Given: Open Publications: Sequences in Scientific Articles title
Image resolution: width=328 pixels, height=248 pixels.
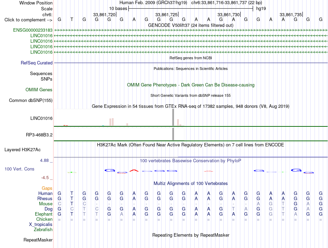Looking at the screenshot, I should click(x=191, y=69).
